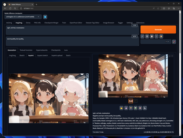The height and width of the screenshot is (138, 183).
Task: Click the zip-save icon next to the floppy
Action: coord(131,108)
